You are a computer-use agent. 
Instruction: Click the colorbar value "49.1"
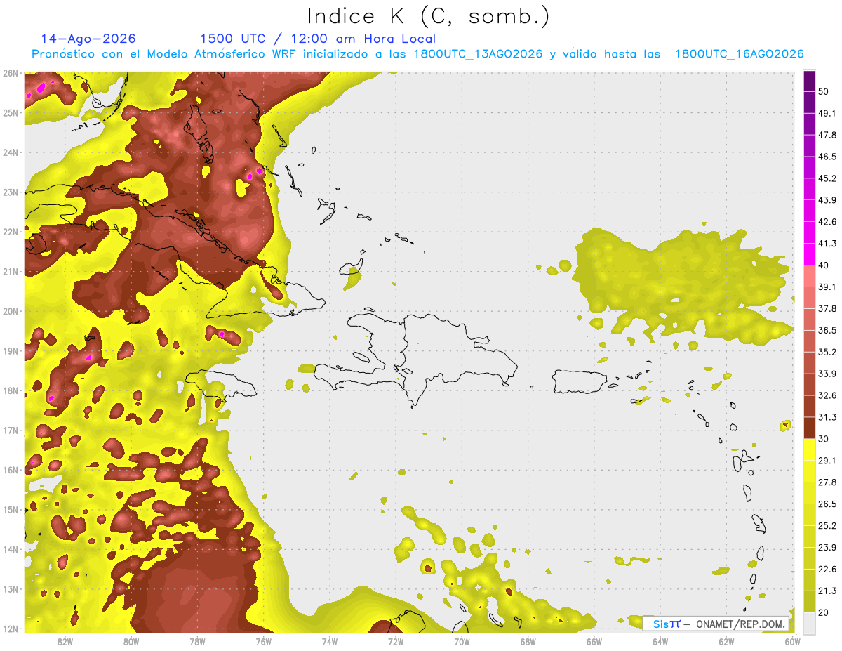[x=827, y=113]
